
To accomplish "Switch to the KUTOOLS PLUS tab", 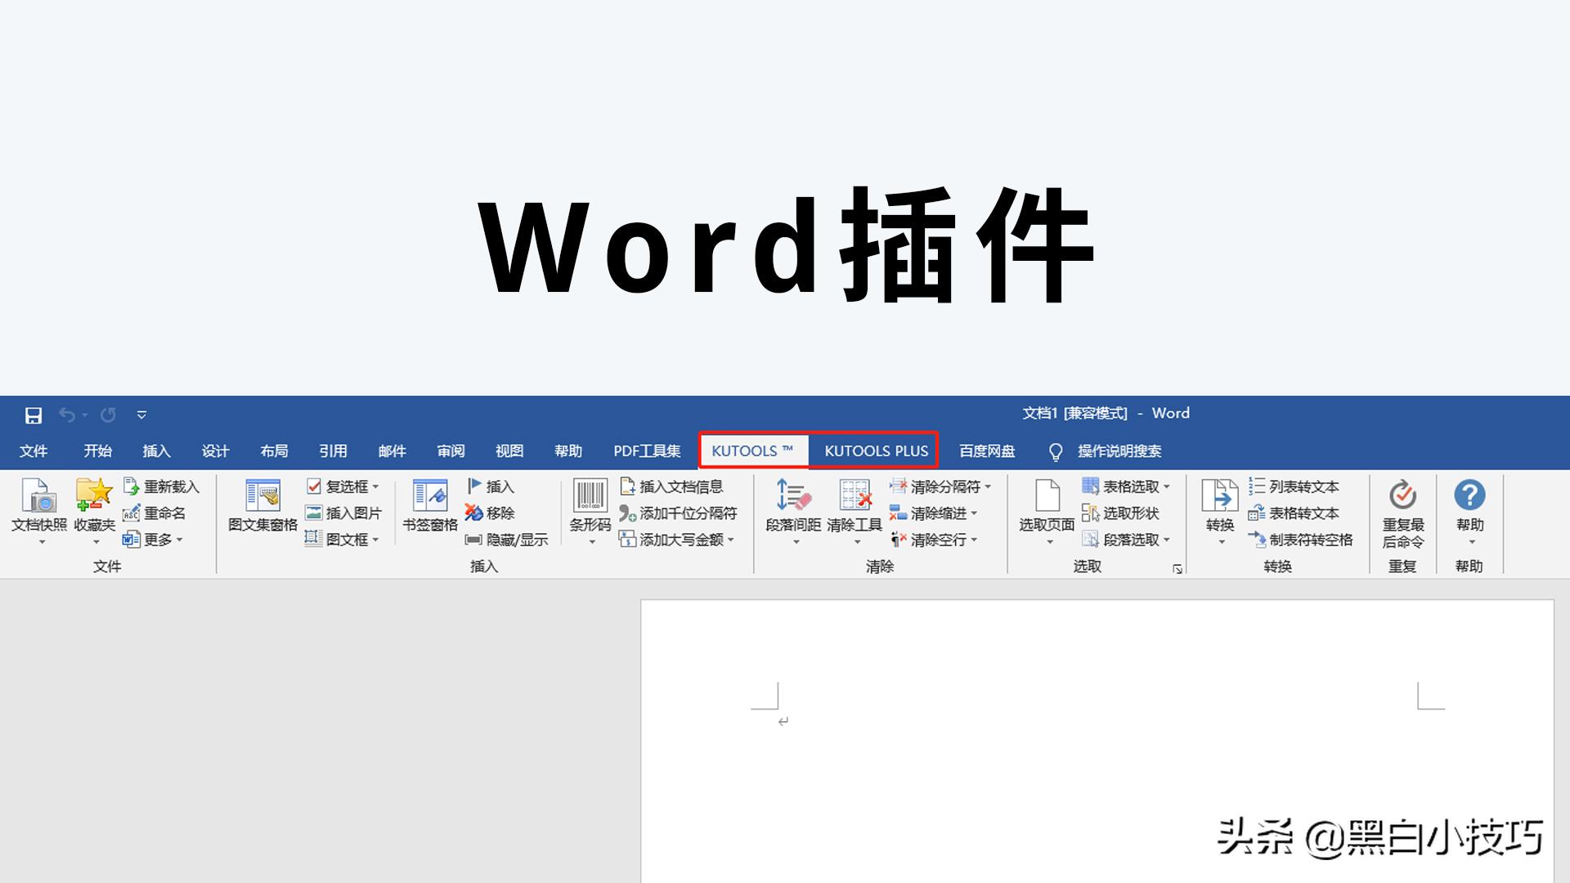I will click(x=875, y=450).
